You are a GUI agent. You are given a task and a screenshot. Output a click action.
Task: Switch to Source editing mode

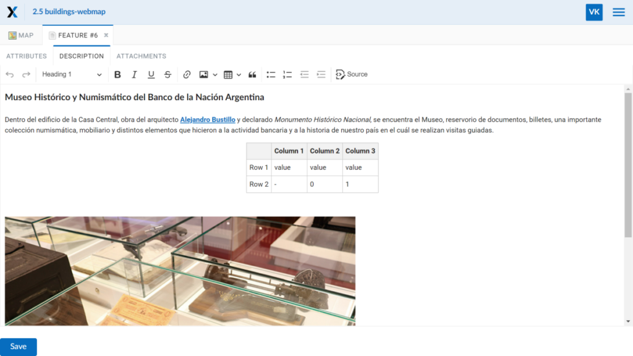coord(352,74)
